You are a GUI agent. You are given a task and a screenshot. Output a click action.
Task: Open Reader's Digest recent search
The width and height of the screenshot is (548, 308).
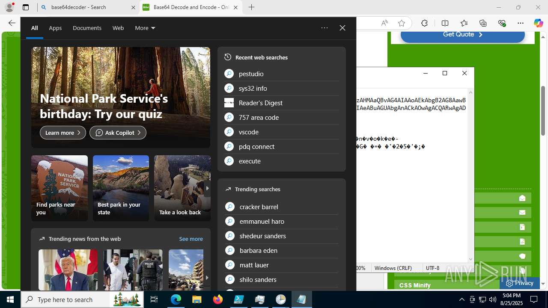[x=281, y=103]
